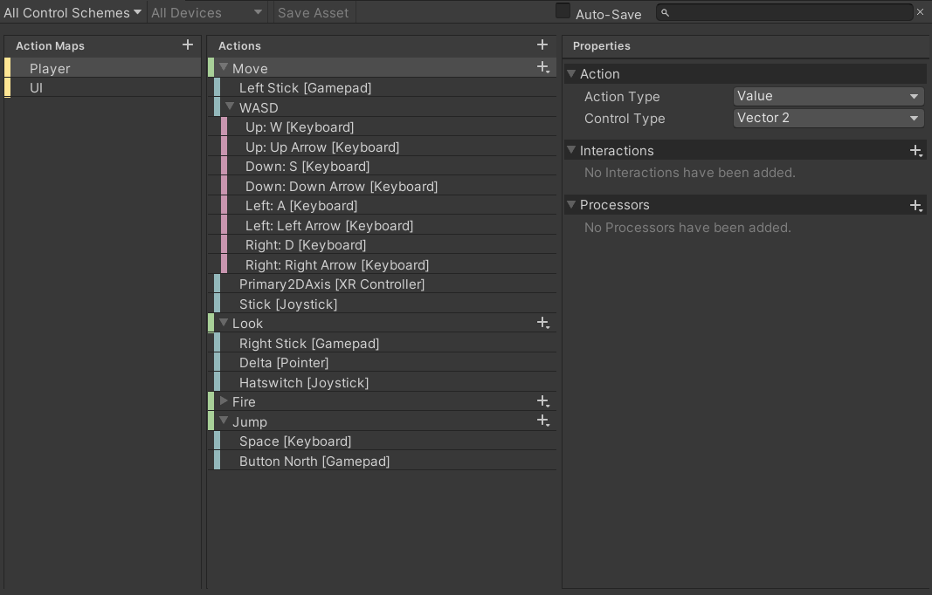Image resolution: width=932 pixels, height=595 pixels.
Task: Open the All Control Schemes dropdown
Action: [72, 13]
